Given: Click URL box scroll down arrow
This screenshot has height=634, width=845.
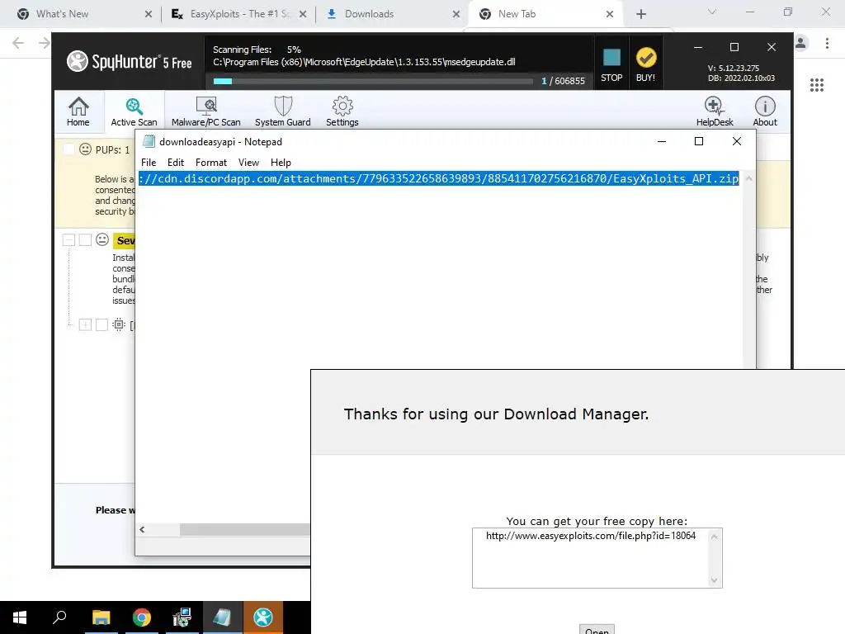Looking at the screenshot, I should click(714, 580).
